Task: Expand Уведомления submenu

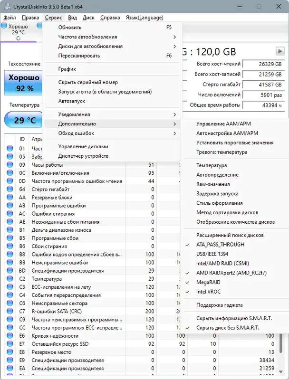Action: pyautogui.click(x=112, y=114)
